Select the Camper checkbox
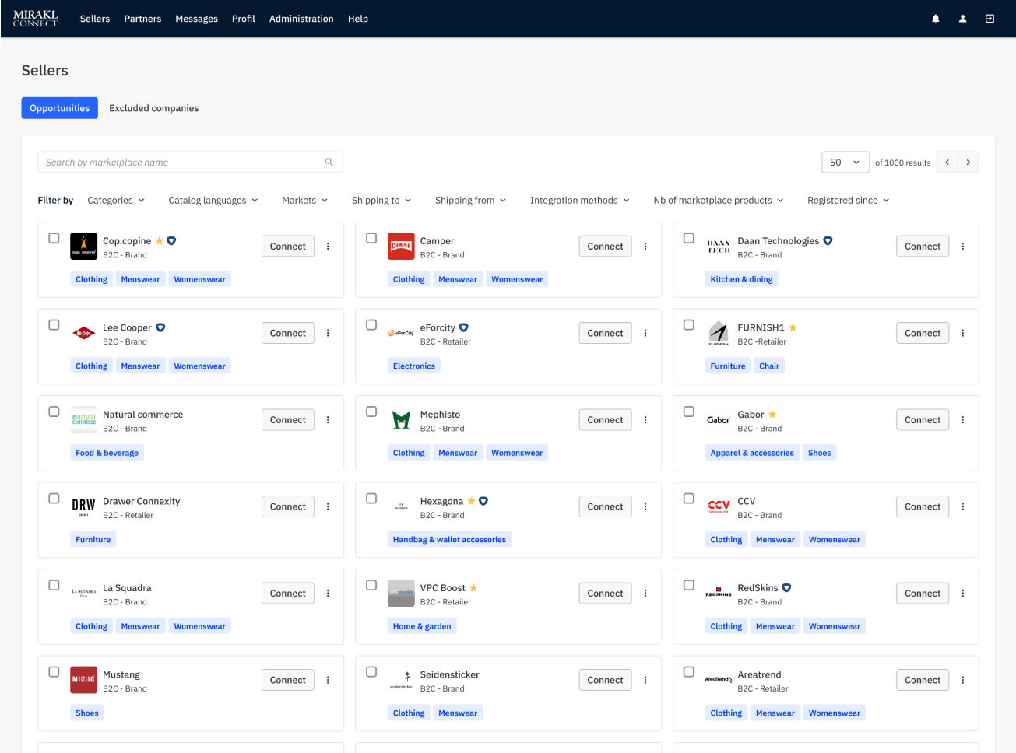1016x753 pixels. pos(371,238)
